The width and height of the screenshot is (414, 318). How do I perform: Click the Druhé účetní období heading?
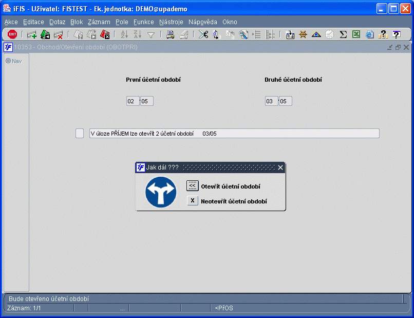click(293, 80)
